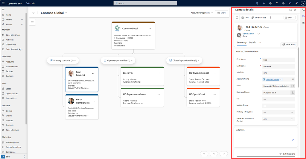306x159 pixels.
Task: Go to Accounts in sidebar
Action: 10,62
